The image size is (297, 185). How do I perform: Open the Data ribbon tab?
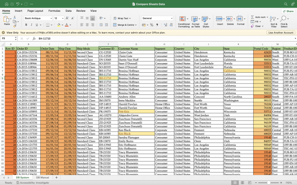[69, 11]
